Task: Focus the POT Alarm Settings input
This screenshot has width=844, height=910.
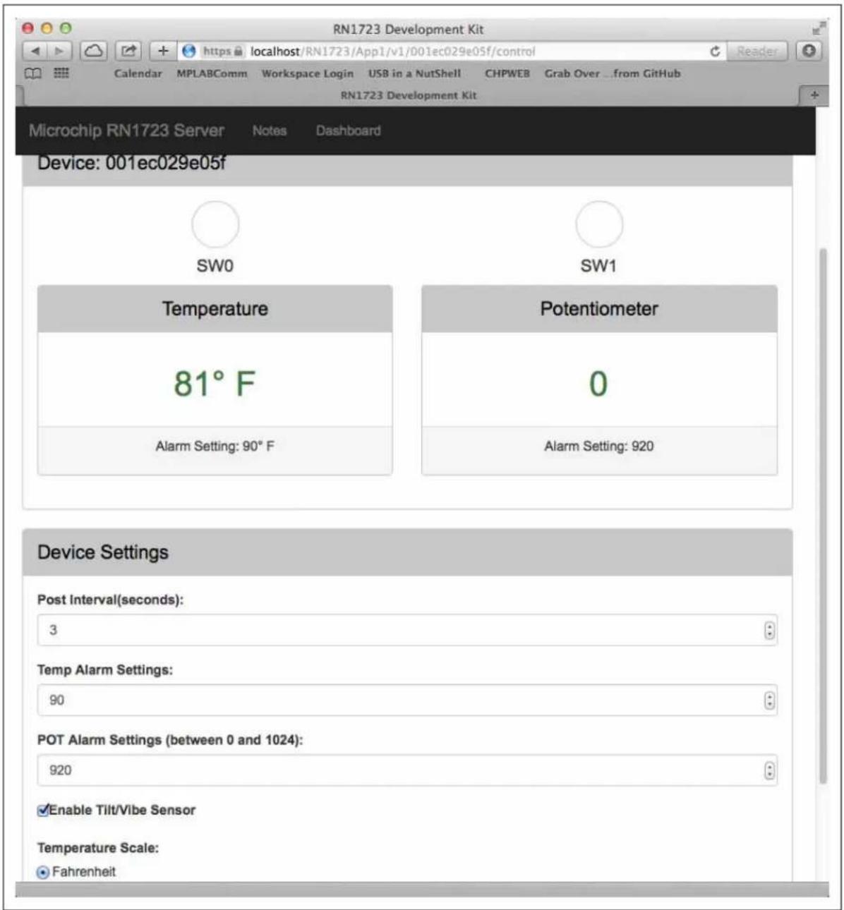Action: (x=407, y=770)
